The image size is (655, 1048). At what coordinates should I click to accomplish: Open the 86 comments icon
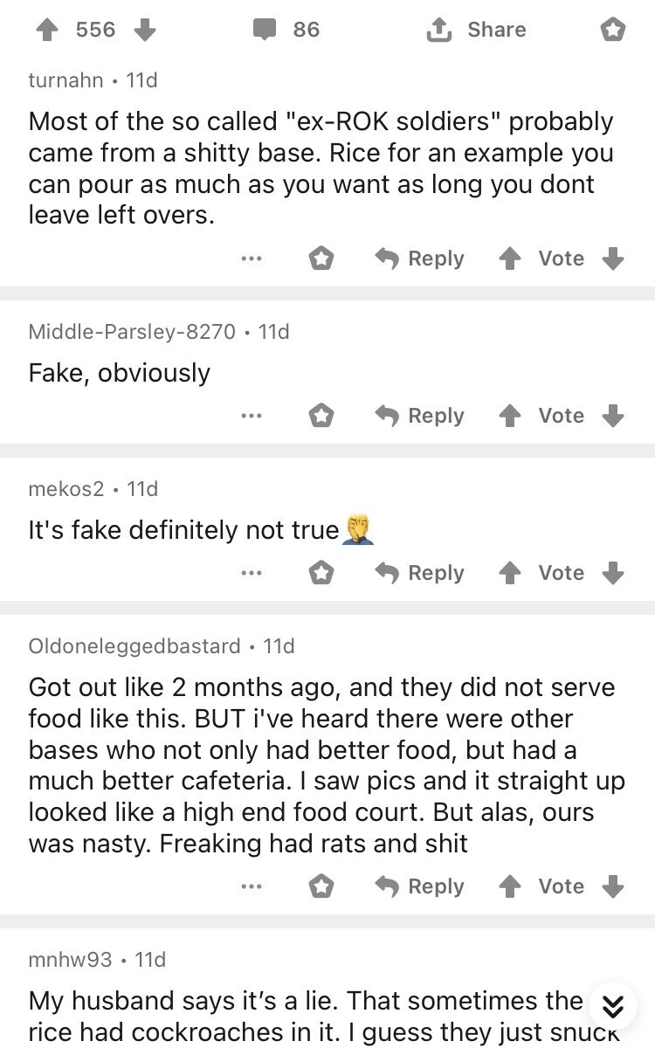click(x=265, y=30)
